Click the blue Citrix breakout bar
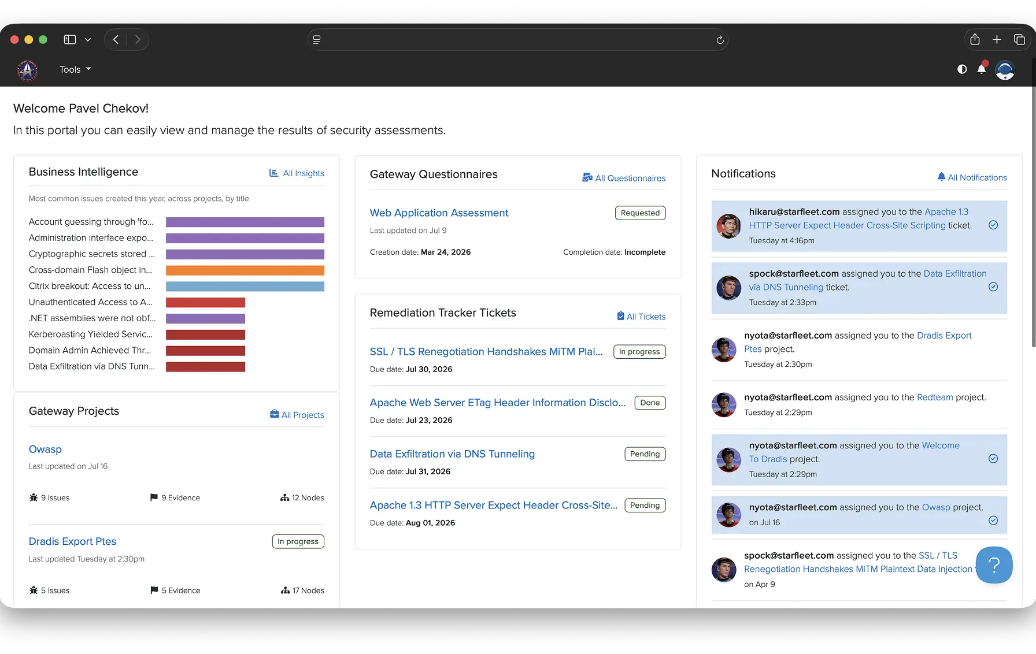 [245, 287]
